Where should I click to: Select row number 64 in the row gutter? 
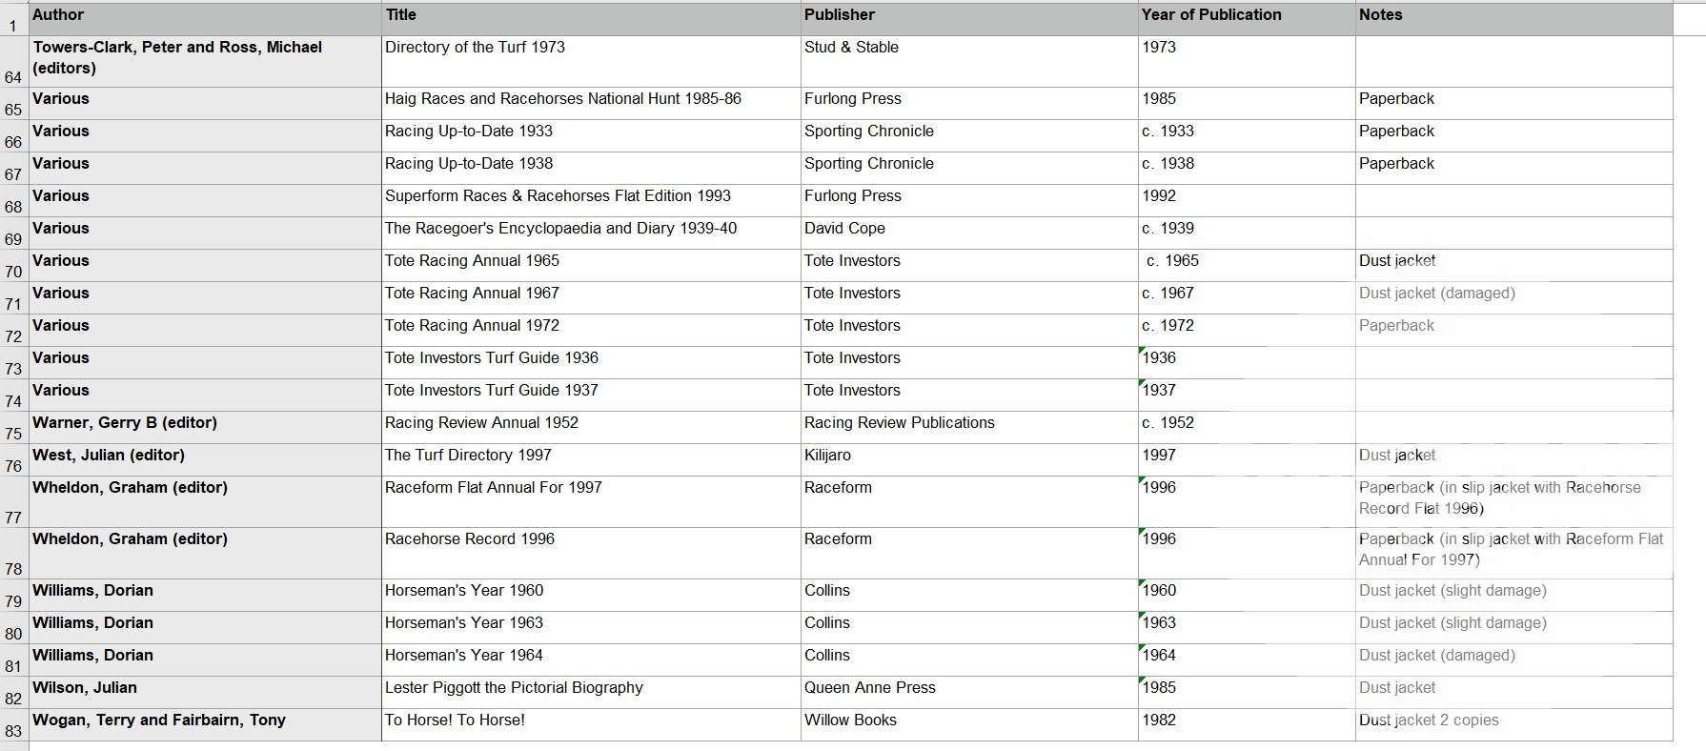coord(14,62)
